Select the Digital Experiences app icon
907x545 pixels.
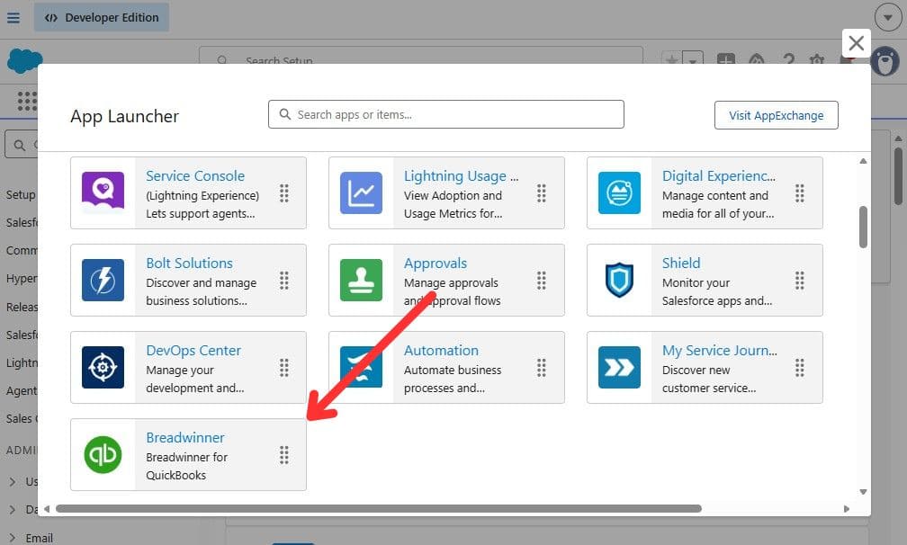tap(619, 193)
